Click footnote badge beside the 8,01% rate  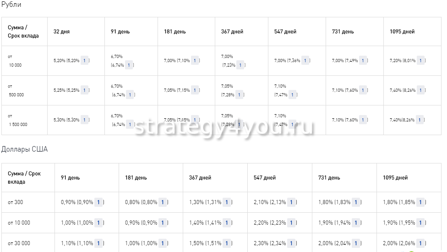coord(421,60)
